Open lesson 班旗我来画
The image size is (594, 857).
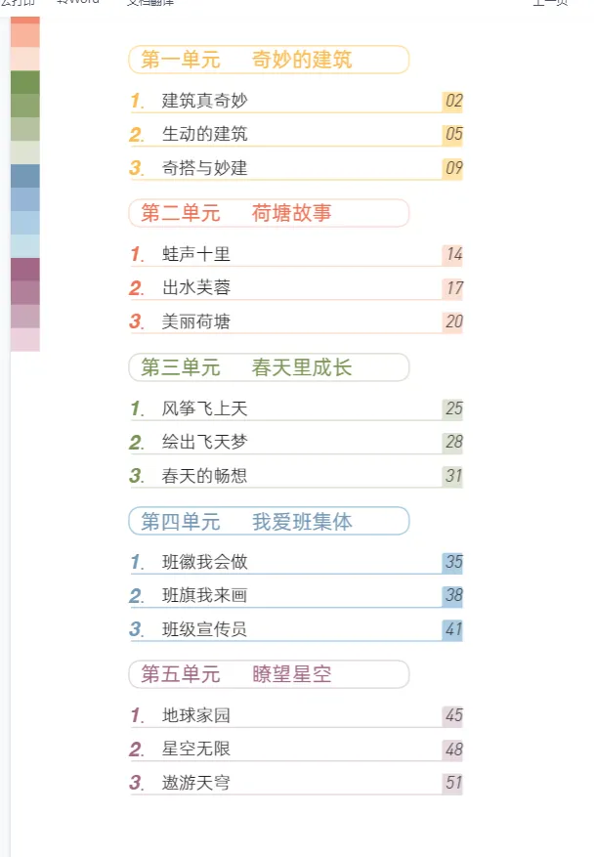point(204,595)
